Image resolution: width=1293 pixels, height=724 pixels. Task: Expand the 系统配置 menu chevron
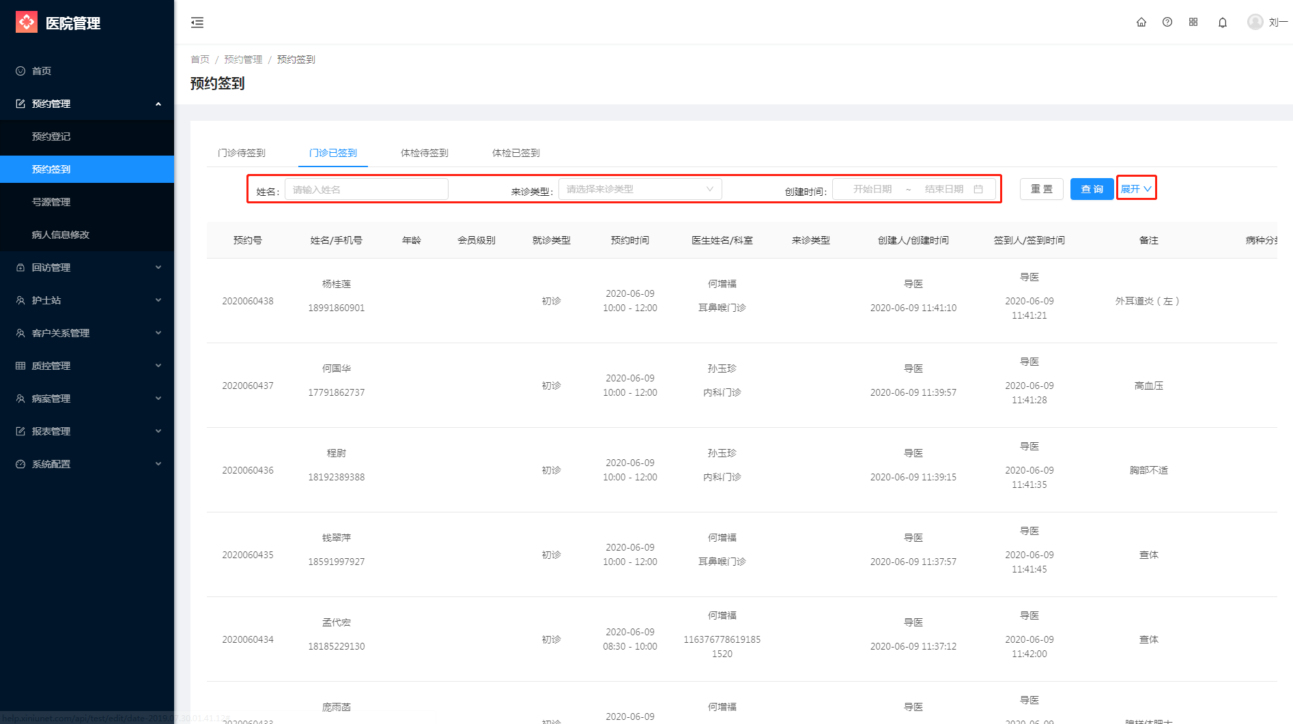(158, 464)
